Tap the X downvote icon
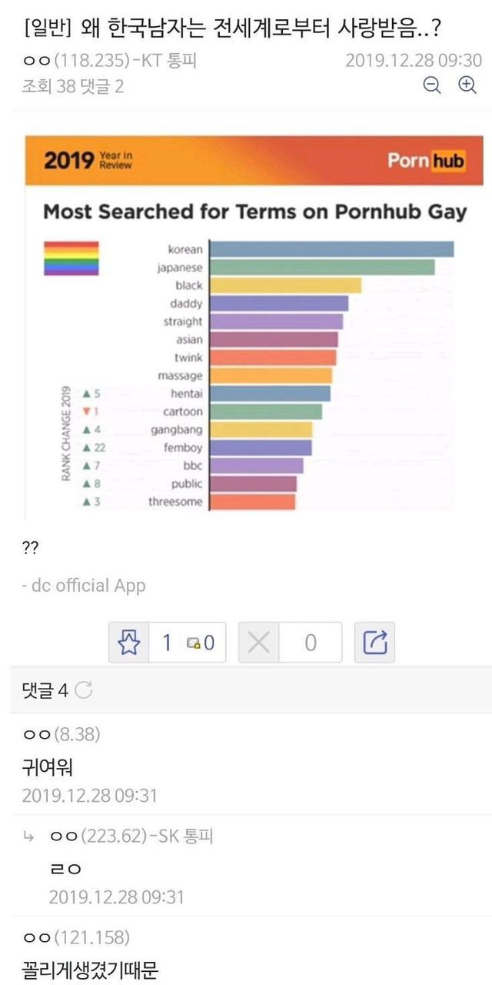 tap(259, 643)
